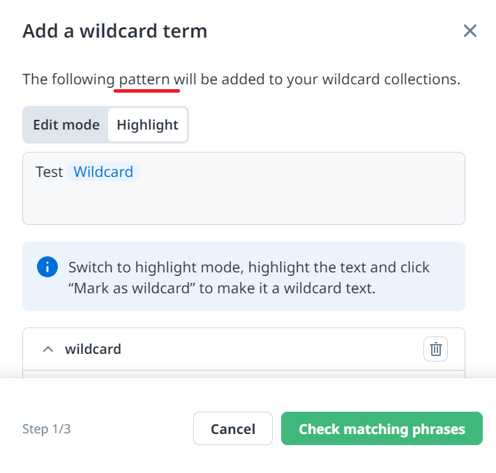The width and height of the screenshot is (496, 473).
Task: Delete the wildcard entry with trash icon
Action: [x=435, y=349]
